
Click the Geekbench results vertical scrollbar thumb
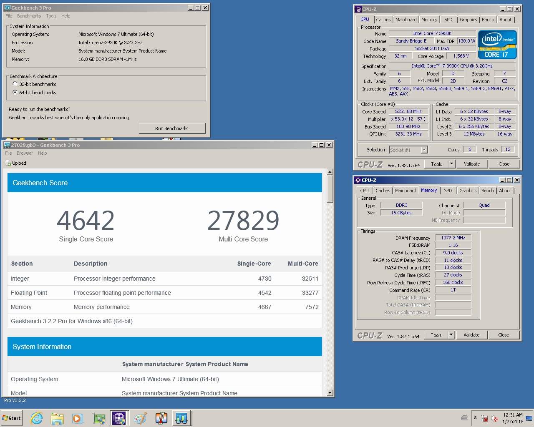click(330, 189)
